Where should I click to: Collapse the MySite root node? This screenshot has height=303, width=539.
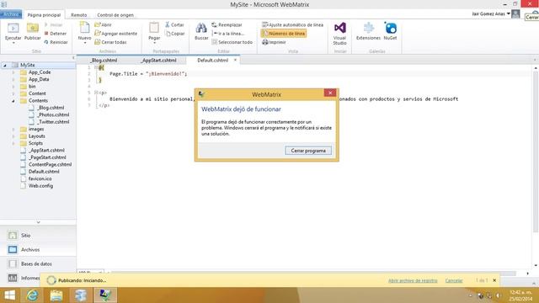click(x=5, y=66)
